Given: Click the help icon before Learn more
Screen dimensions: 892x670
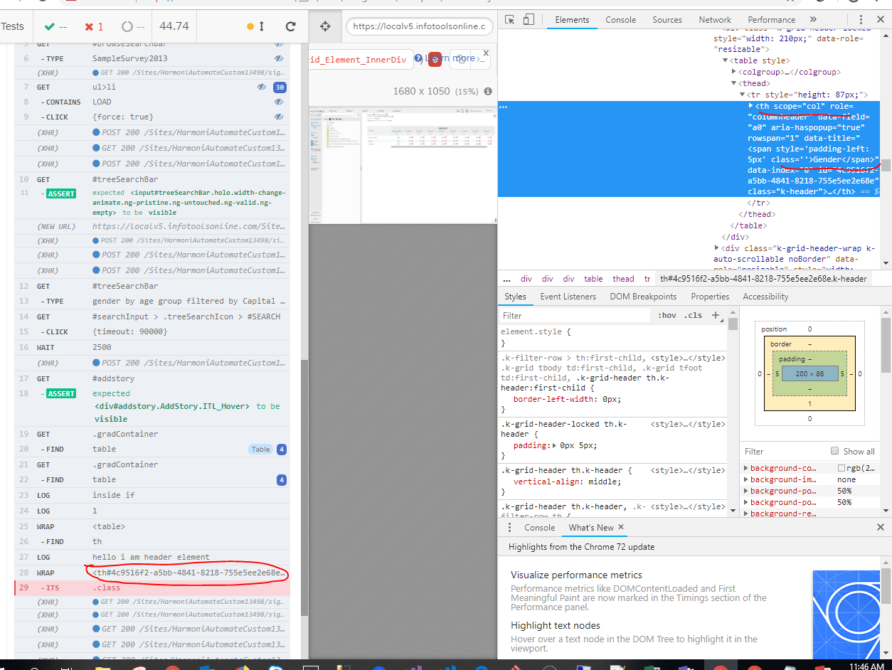Looking at the screenshot, I should click(418, 58).
